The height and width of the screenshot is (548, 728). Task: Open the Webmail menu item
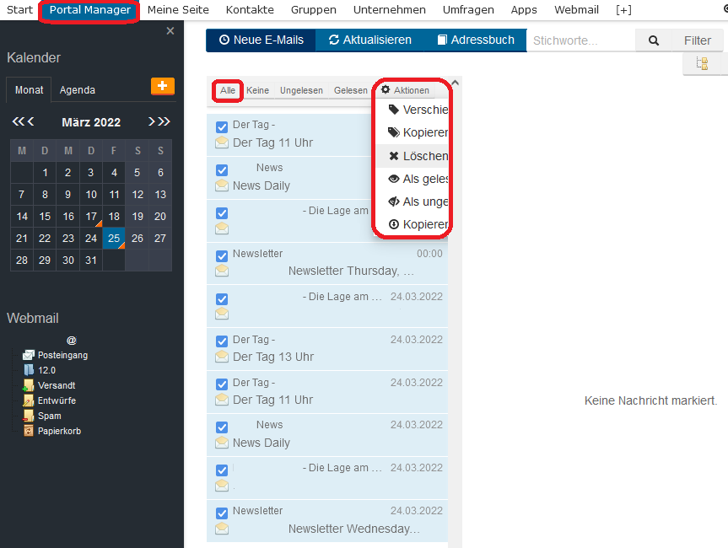coord(576,10)
